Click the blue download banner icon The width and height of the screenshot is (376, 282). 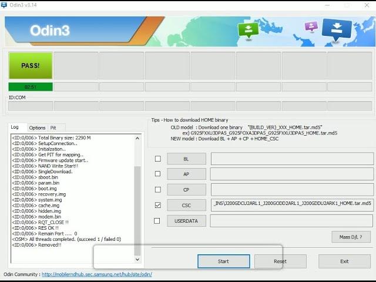click(x=337, y=30)
